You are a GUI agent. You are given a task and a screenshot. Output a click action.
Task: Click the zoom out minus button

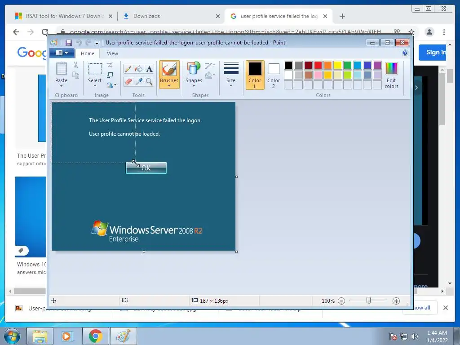click(x=341, y=301)
